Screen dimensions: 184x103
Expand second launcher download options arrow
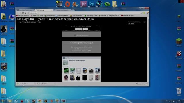click(x=55, y=84)
